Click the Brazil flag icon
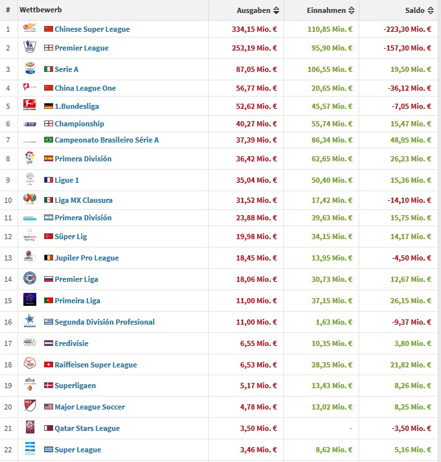The height and width of the screenshot is (462, 441). tap(49, 140)
